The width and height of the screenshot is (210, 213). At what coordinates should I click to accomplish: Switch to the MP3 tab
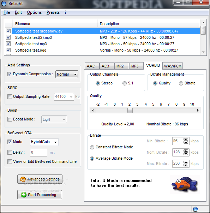click(x=136, y=66)
